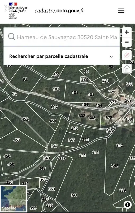
Task: Click the search magnifier icon
Action: pos(11,36)
